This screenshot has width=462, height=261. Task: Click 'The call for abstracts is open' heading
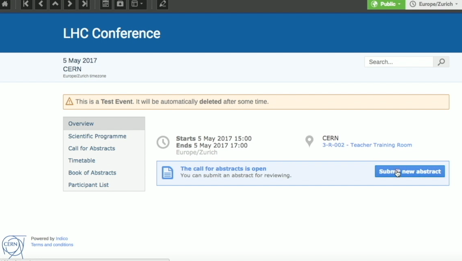coord(223,169)
